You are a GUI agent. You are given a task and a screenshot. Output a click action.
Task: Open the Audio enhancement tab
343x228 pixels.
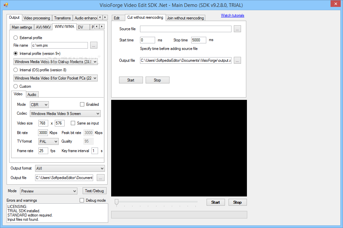coord(86,18)
